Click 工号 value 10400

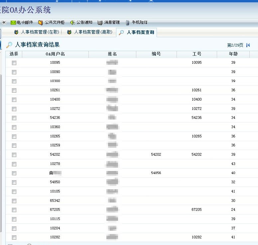196,99
